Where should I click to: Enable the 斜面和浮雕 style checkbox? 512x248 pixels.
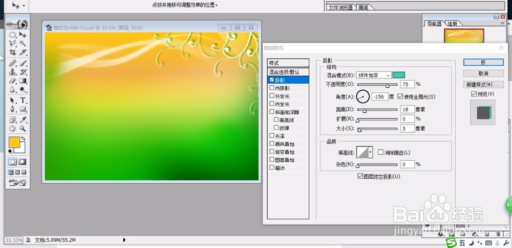(272, 112)
